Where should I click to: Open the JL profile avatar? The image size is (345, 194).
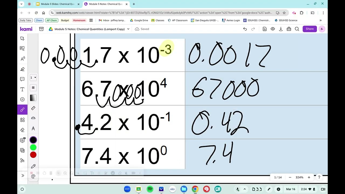click(322, 29)
